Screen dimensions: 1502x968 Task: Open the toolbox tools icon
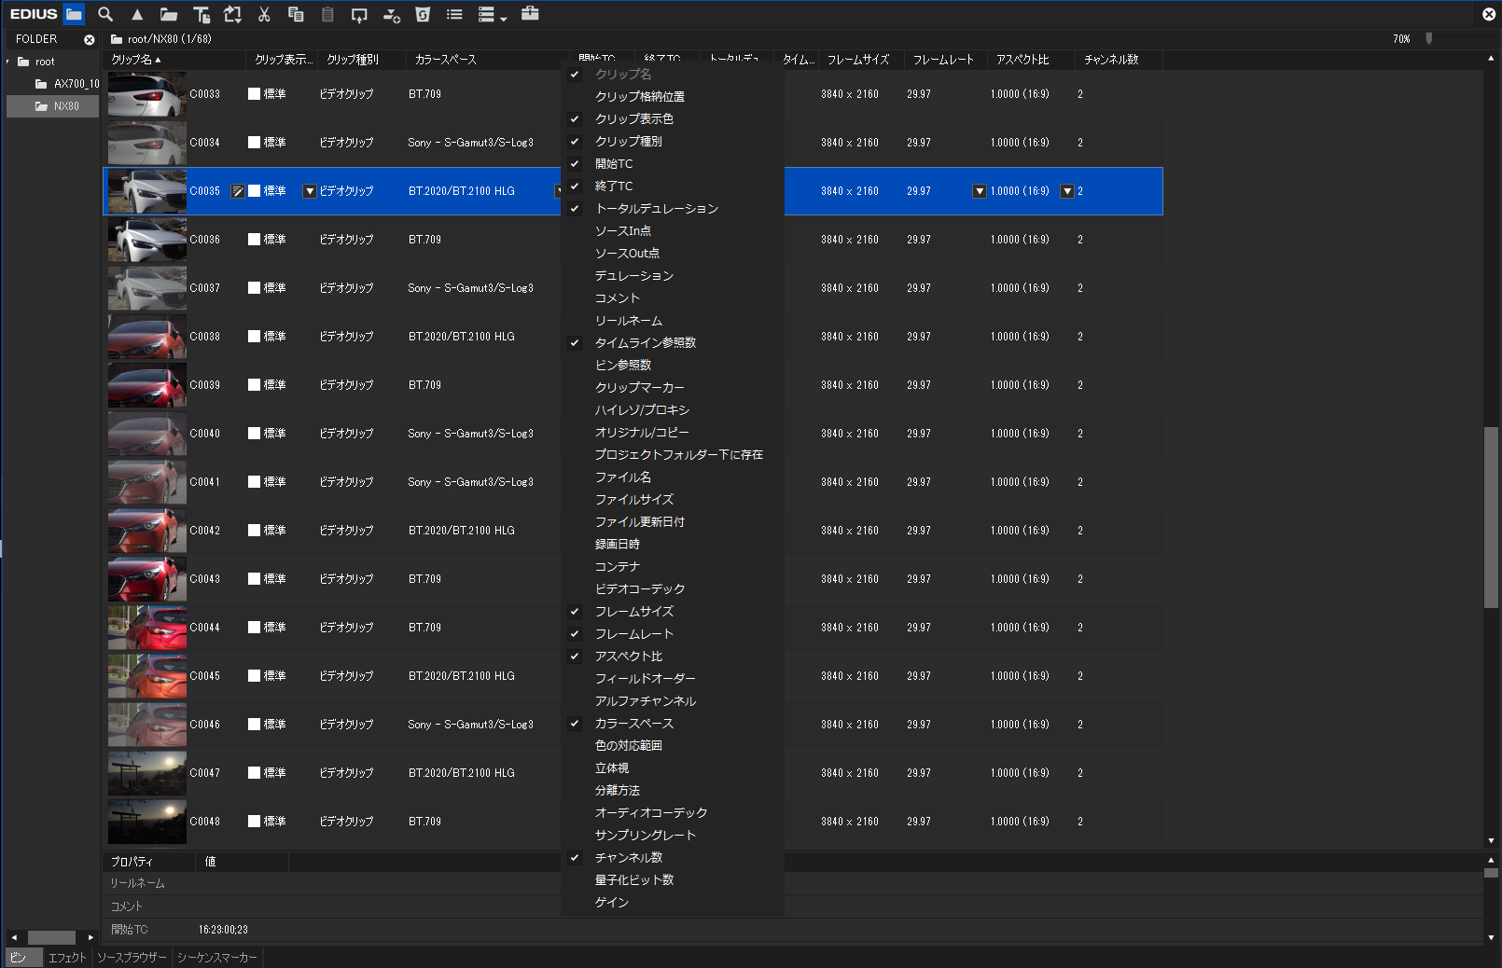pos(530,14)
